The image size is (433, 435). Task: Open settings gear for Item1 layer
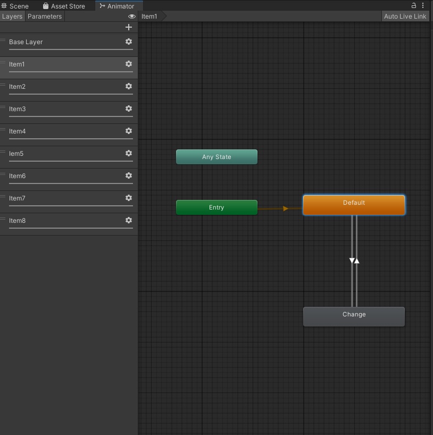tap(129, 64)
